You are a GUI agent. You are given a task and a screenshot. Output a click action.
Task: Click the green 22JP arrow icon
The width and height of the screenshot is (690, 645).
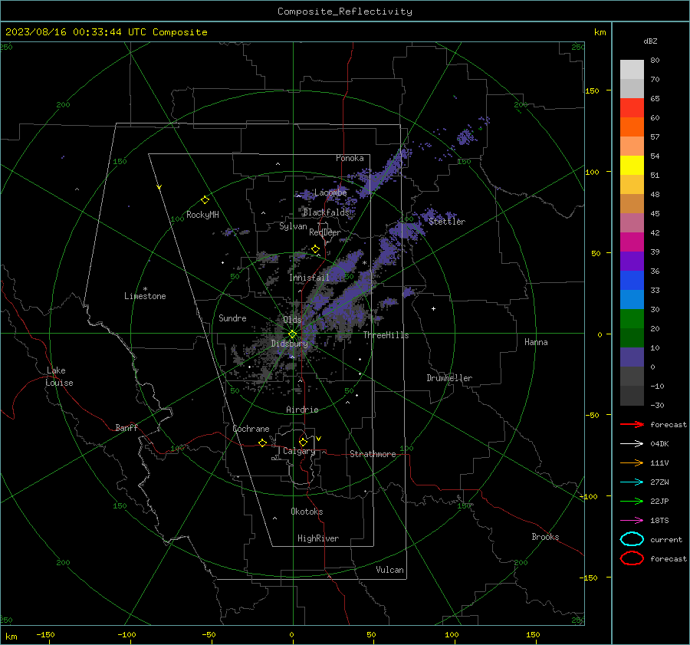[632, 501]
